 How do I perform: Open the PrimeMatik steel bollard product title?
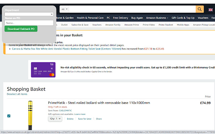pos(99,103)
